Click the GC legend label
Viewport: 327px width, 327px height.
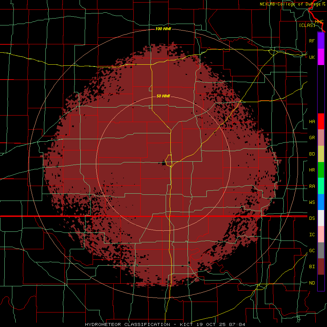(x=312, y=251)
